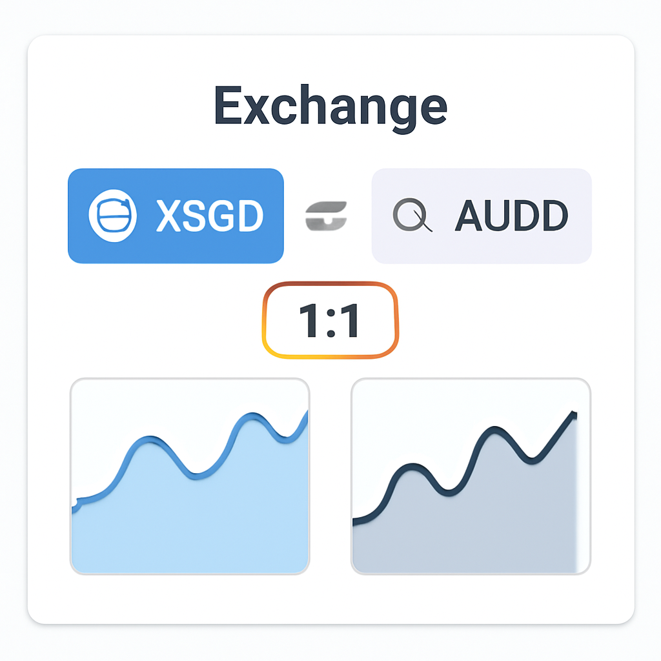The height and width of the screenshot is (661, 661).
Task: Click the starting point of the blue chart line
Action: click(75, 503)
